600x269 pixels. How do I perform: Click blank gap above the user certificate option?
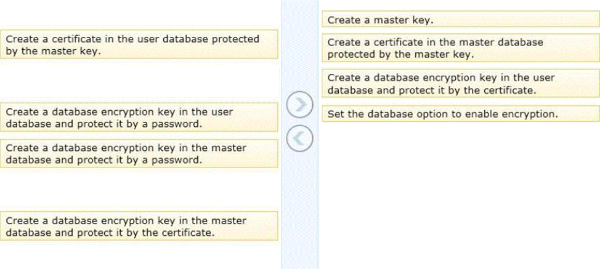coord(139,15)
